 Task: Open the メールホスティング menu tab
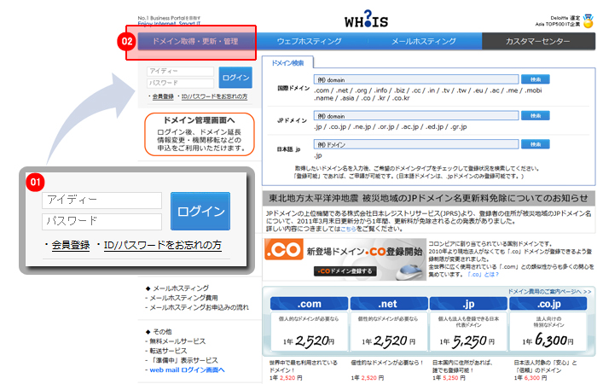(x=425, y=41)
